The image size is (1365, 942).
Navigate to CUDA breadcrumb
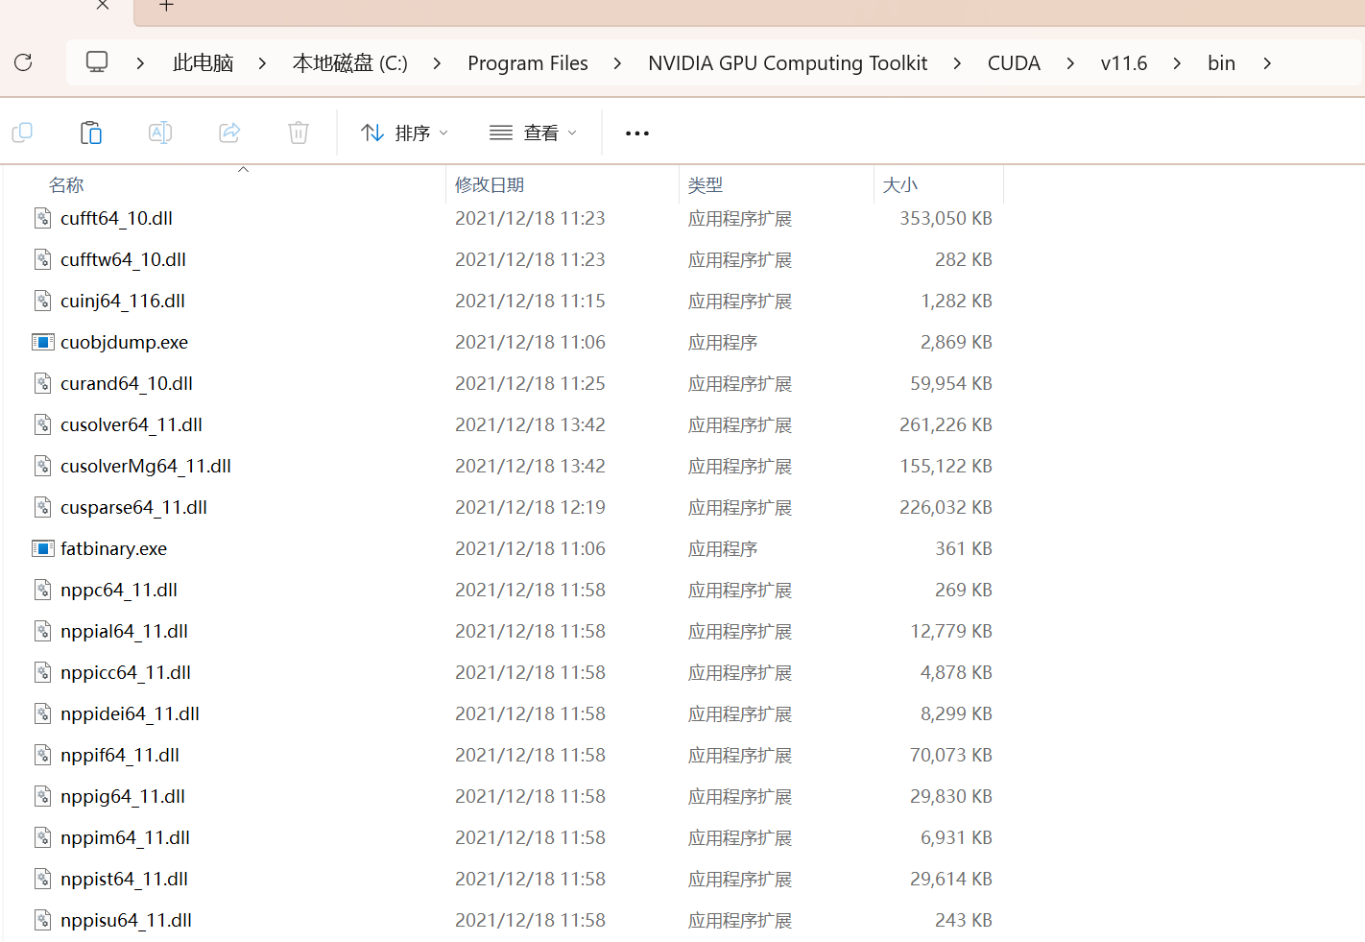[x=1014, y=63]
